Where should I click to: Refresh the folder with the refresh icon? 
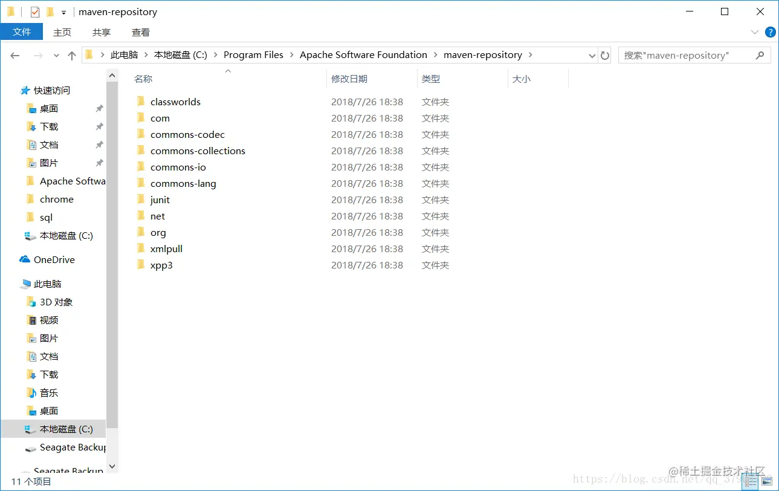(x=605, y=55)
